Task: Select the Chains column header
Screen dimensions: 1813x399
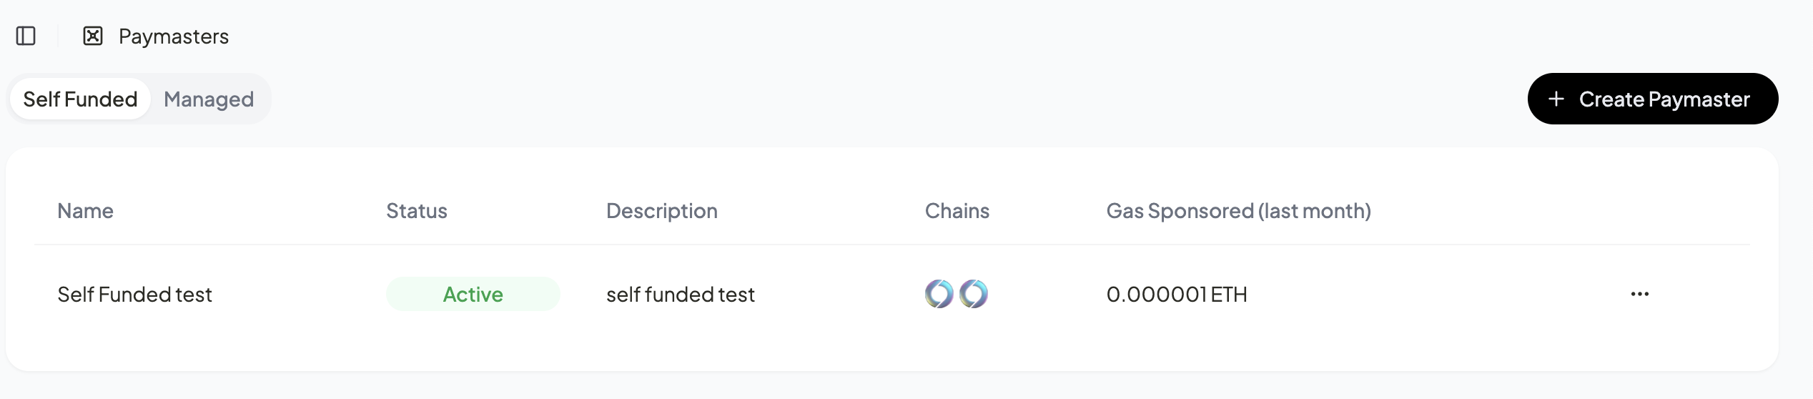Action: coord(957,211)
